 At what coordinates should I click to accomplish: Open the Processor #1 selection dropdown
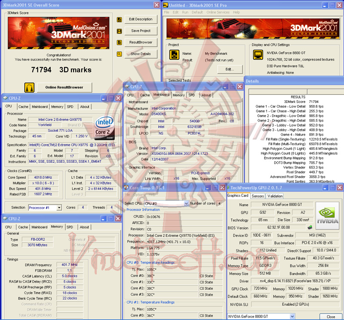(59, 208)
